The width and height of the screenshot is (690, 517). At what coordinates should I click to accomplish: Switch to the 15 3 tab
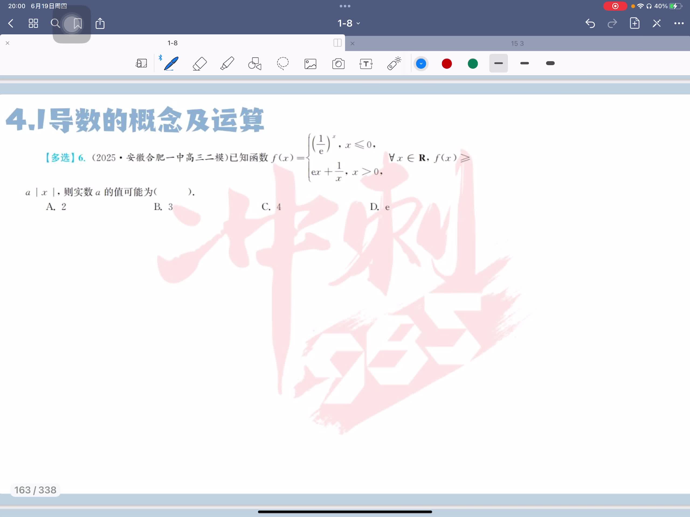click(517, 44)
